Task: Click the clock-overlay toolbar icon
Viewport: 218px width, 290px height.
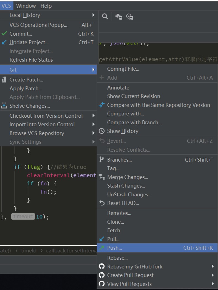Action: click(x=129, y=17)
